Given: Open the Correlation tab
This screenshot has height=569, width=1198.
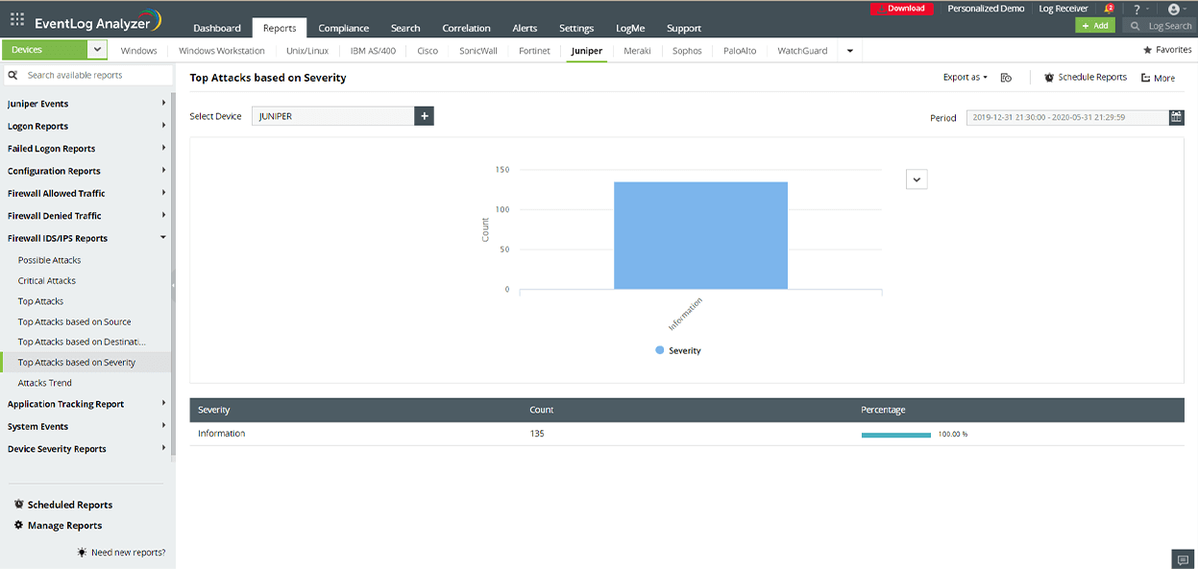Looking at the screenshot, I should point(467,28).
